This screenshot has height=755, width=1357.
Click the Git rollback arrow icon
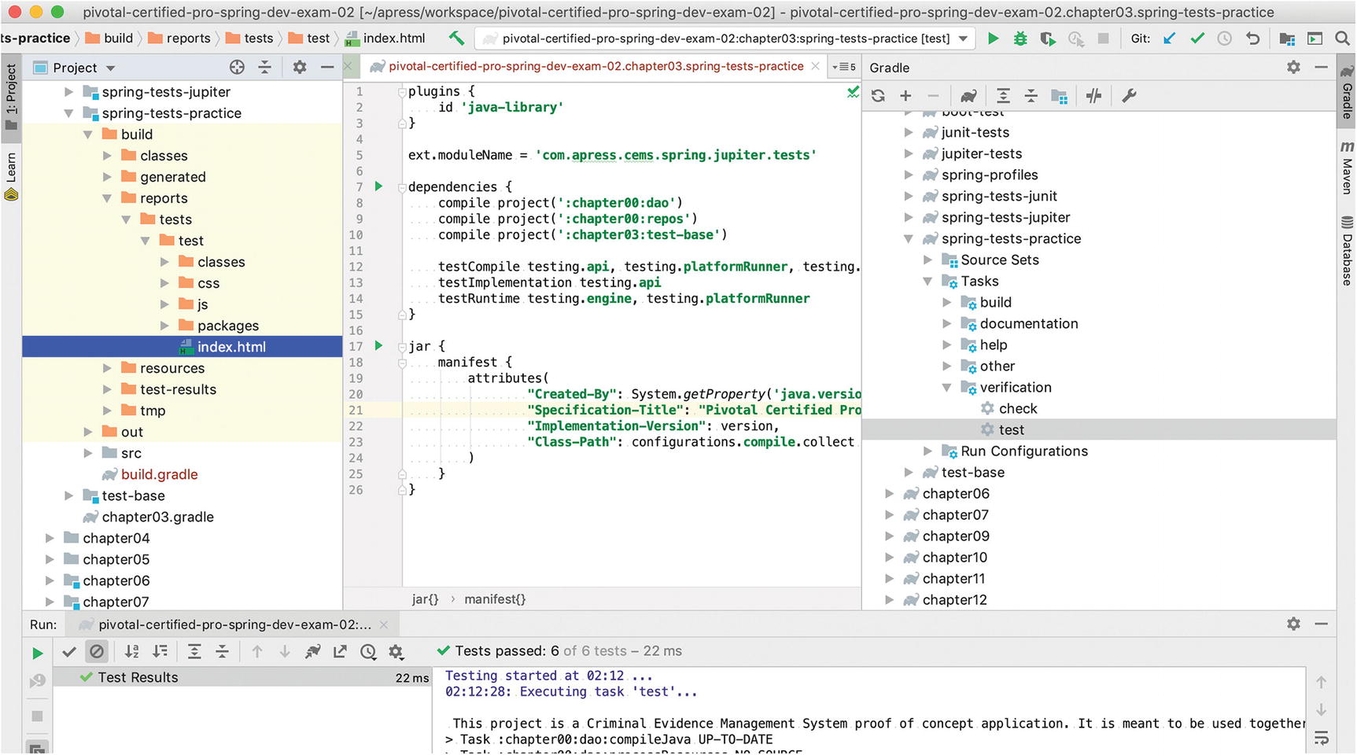coord(1252,39)
